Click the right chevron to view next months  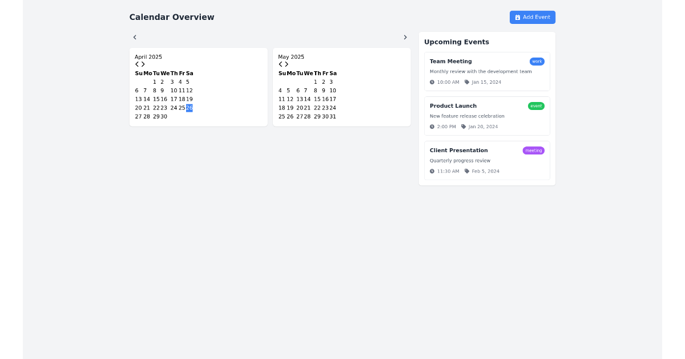coord(405,36)
